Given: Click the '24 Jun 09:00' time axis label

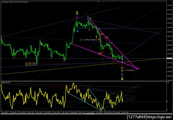Looking at the screenshot, I should click(x=125, y=113).
